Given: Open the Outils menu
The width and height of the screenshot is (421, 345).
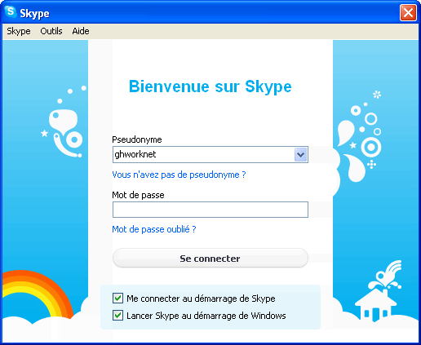Looking at the screenshot, I should pos(51,31).
